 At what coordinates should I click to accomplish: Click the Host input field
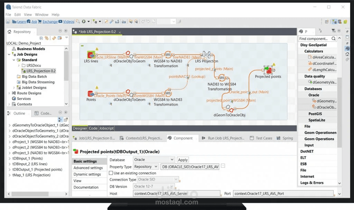(x=177, y=193)
